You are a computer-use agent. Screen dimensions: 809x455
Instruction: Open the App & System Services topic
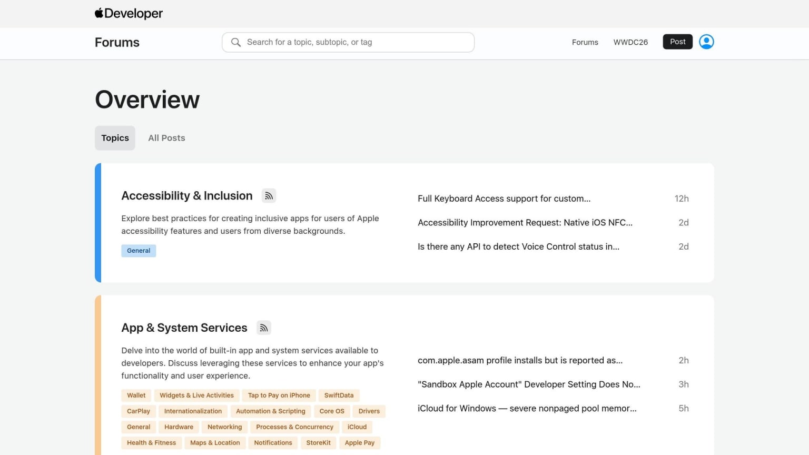[184, 328]
